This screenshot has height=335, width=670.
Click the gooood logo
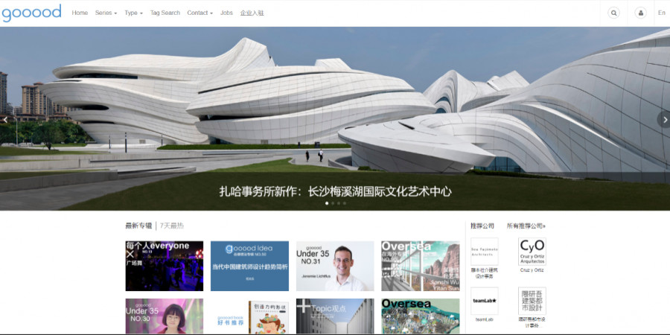click(x=31, y=13)
